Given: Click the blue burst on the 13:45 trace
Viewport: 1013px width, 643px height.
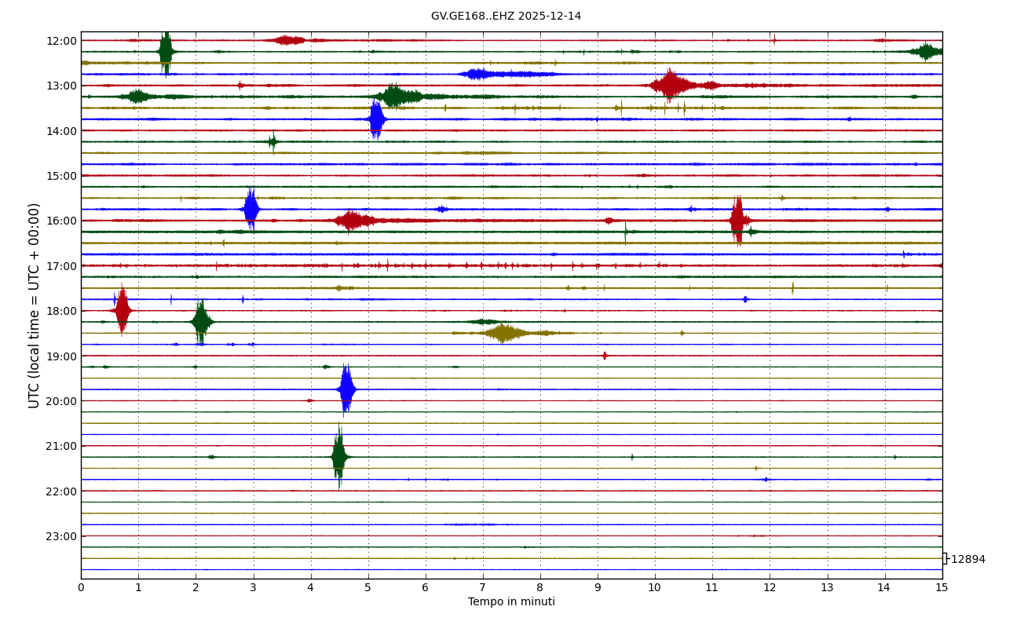Looking at the screenshot, I should [x=376, y=119].
